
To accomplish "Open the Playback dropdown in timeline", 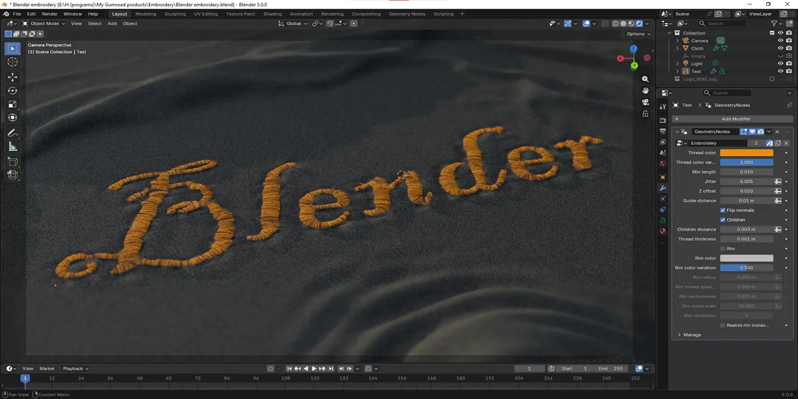I will [x=75, y=368].
